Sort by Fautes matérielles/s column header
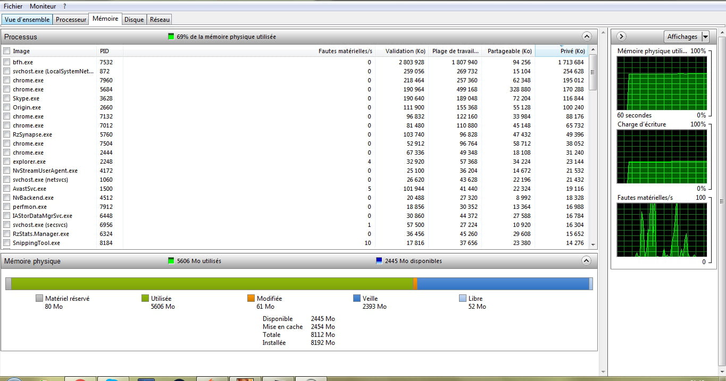The image size is (726, 381). [345, 51]
